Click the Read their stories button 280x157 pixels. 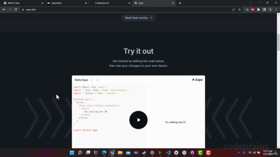point(138,18)
